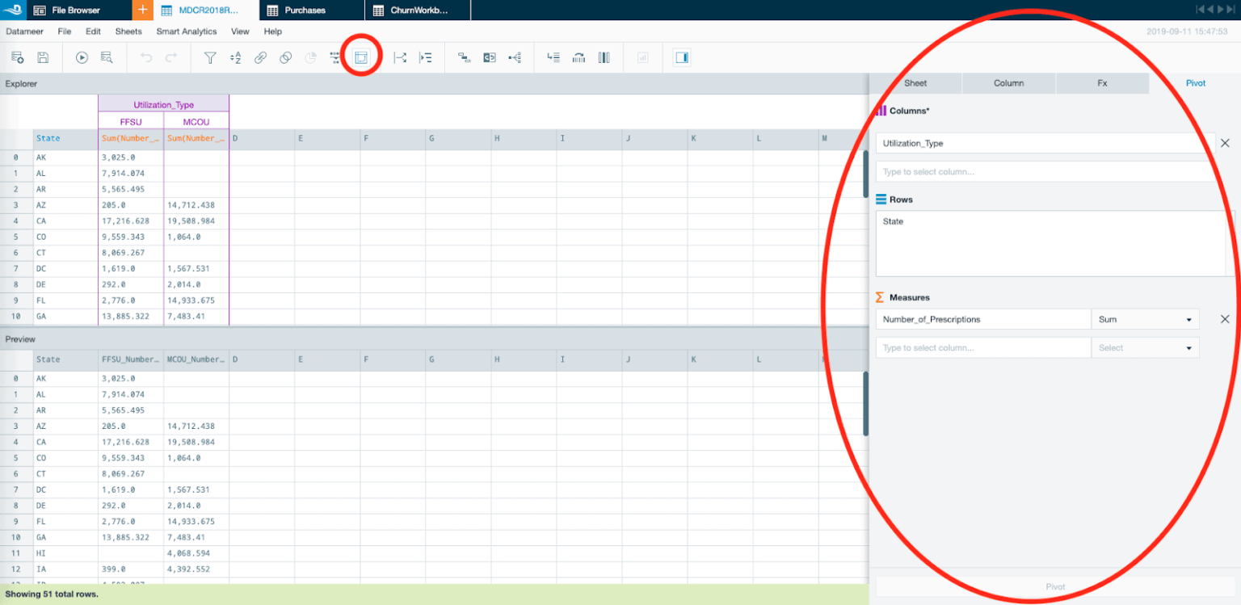The image size is (1241, 605).
Task: Click the Save disk icon
Action: click(x=43, y=57)
